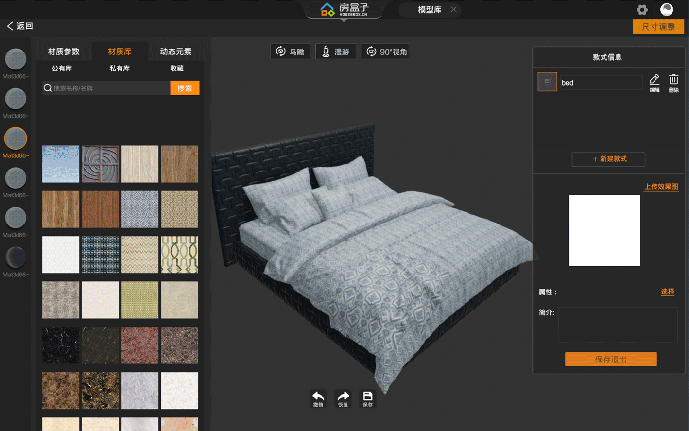Switch to the 90° view angle (90°视角)
Screen dimensions: 689x431
coord(385,52)
